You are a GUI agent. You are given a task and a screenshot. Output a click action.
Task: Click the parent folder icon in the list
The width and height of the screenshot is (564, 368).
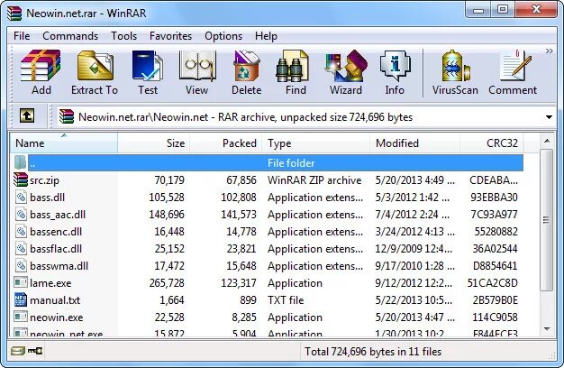coord(20,162)
